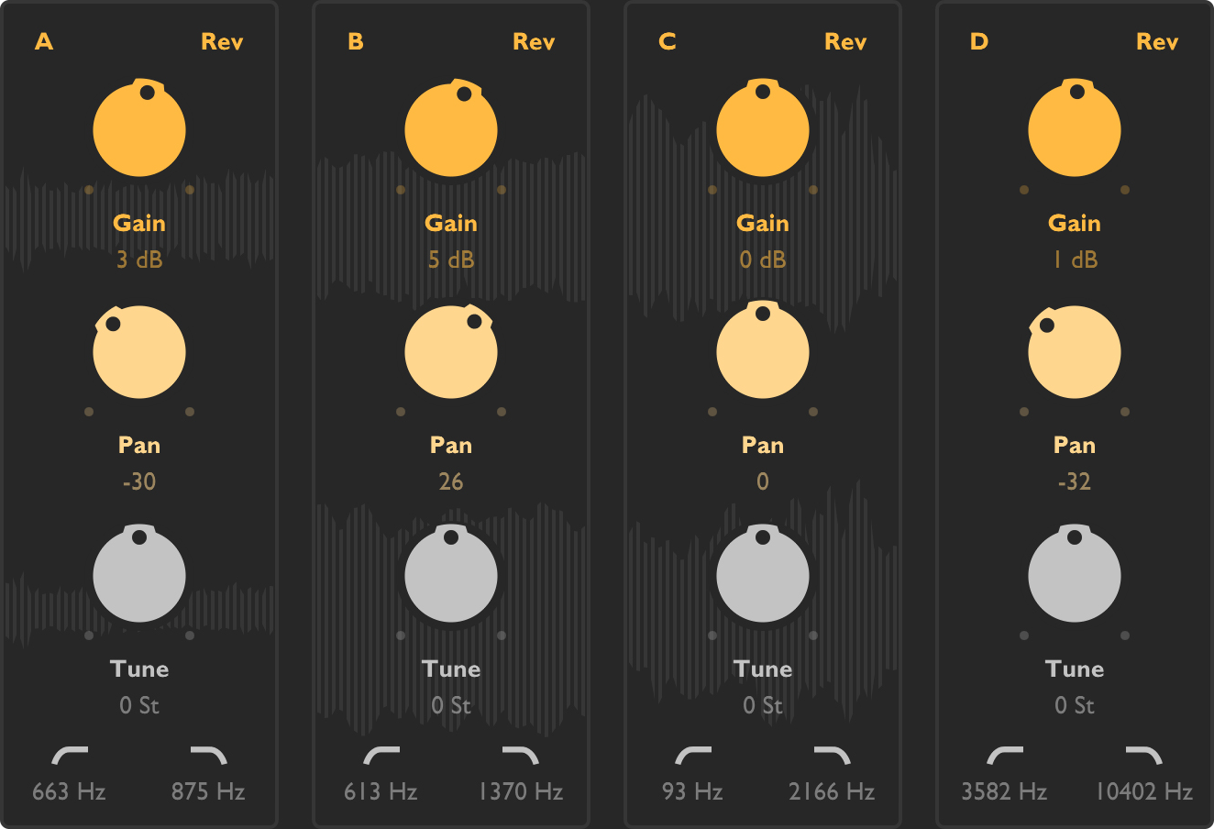The image size is (1214, 829).
Task: Click the 0 St tune value on channel D
Action: [x=1075, y=706]
